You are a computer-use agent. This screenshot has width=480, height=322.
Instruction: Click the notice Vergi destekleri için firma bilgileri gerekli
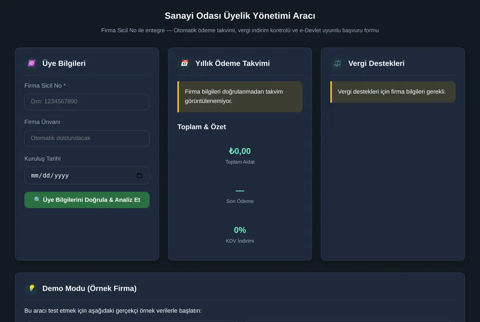[393, 92]
